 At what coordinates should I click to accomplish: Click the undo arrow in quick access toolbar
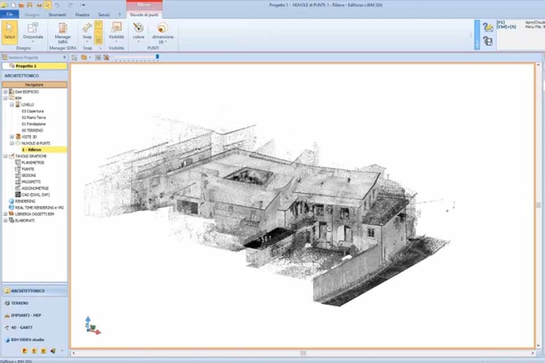[57, 5]
